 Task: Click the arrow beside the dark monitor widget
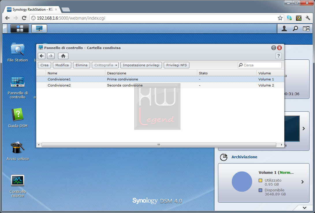tap(303, 129)
